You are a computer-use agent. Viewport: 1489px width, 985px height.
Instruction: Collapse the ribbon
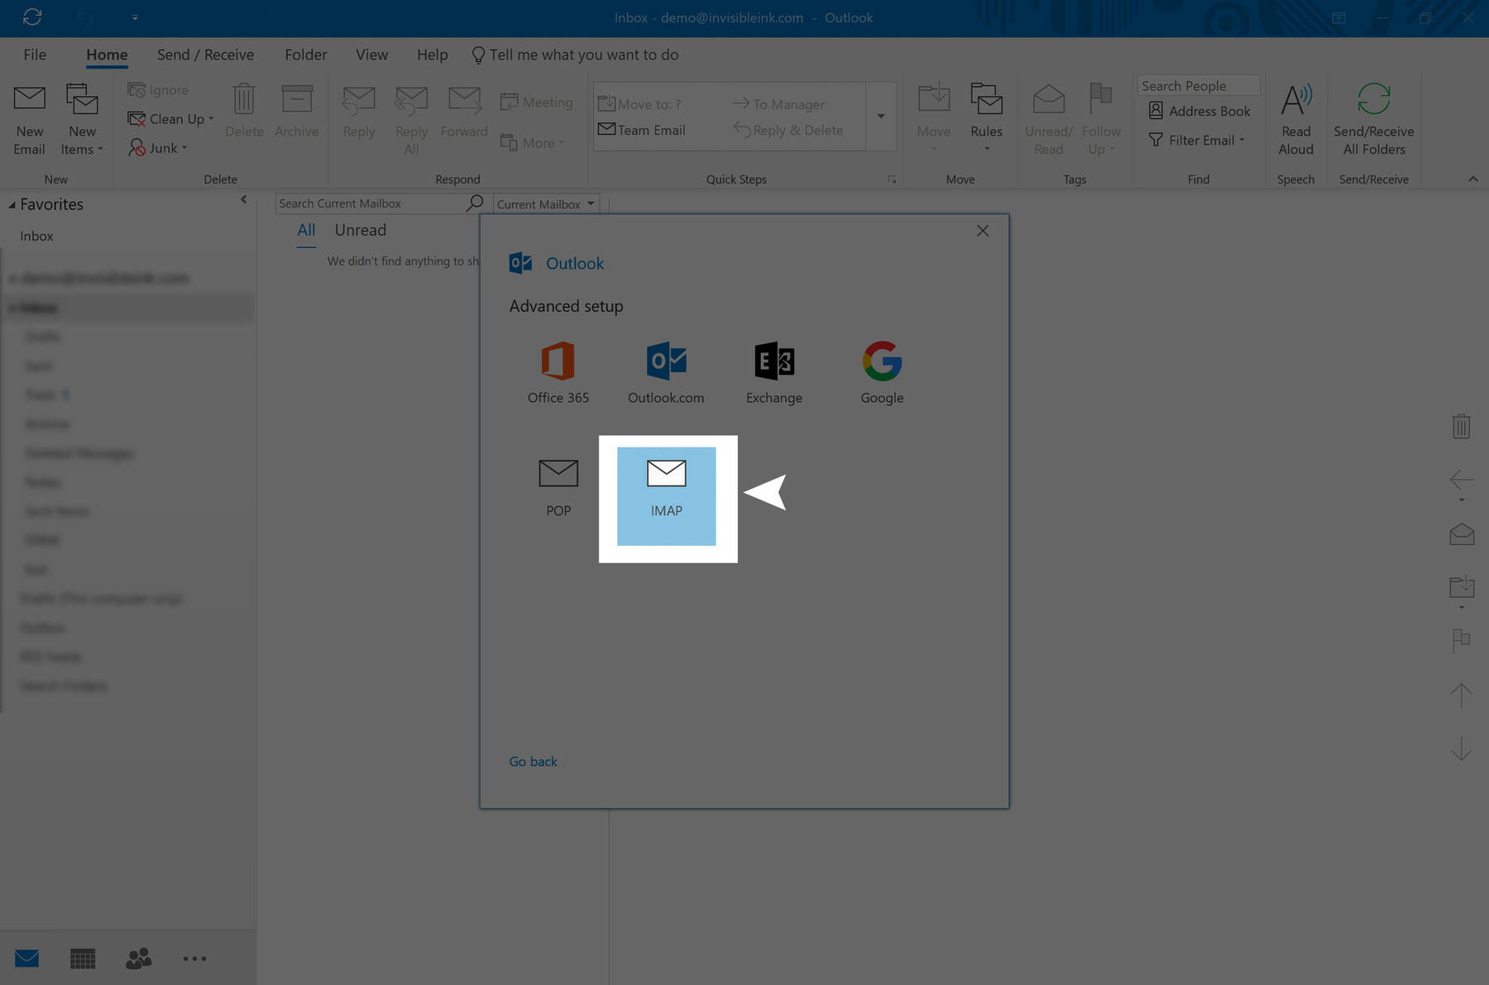pyautogui.click(x=1472, y=179)
